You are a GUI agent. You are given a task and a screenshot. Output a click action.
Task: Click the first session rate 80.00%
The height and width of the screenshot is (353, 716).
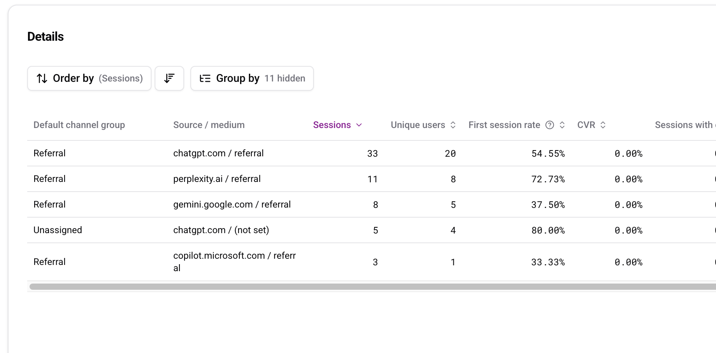(x=548, y=230)
